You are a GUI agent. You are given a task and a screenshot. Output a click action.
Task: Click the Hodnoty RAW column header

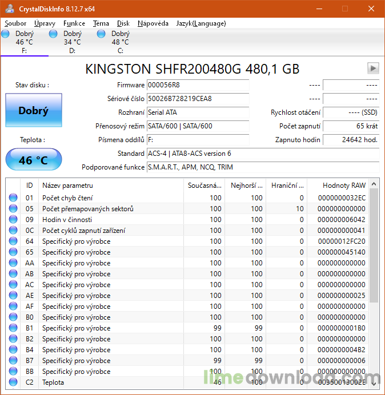(338, 186)
